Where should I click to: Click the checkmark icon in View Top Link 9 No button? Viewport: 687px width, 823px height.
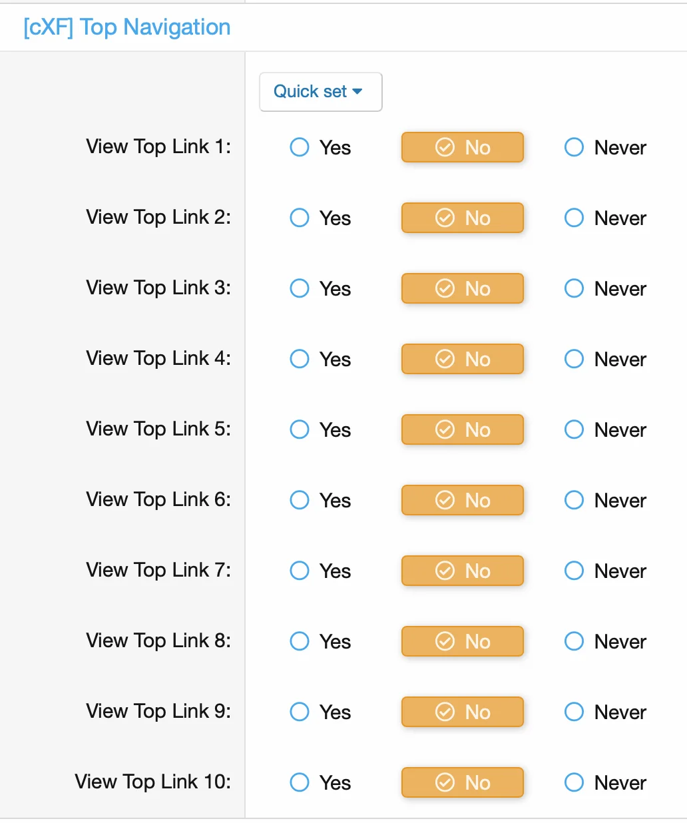445,712
